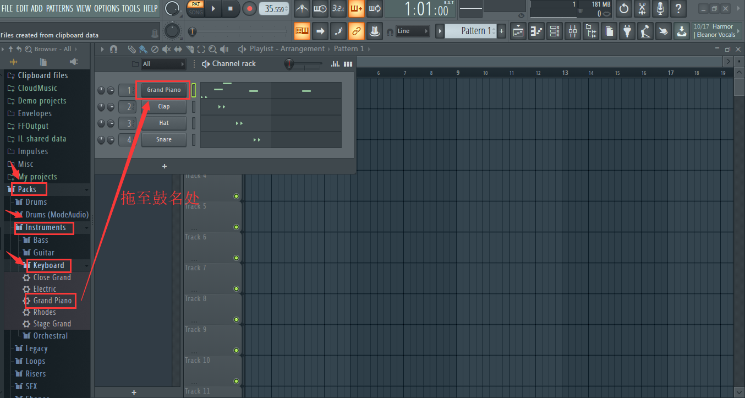
Task: Open the Piano roll view icon
Action: 536,31
